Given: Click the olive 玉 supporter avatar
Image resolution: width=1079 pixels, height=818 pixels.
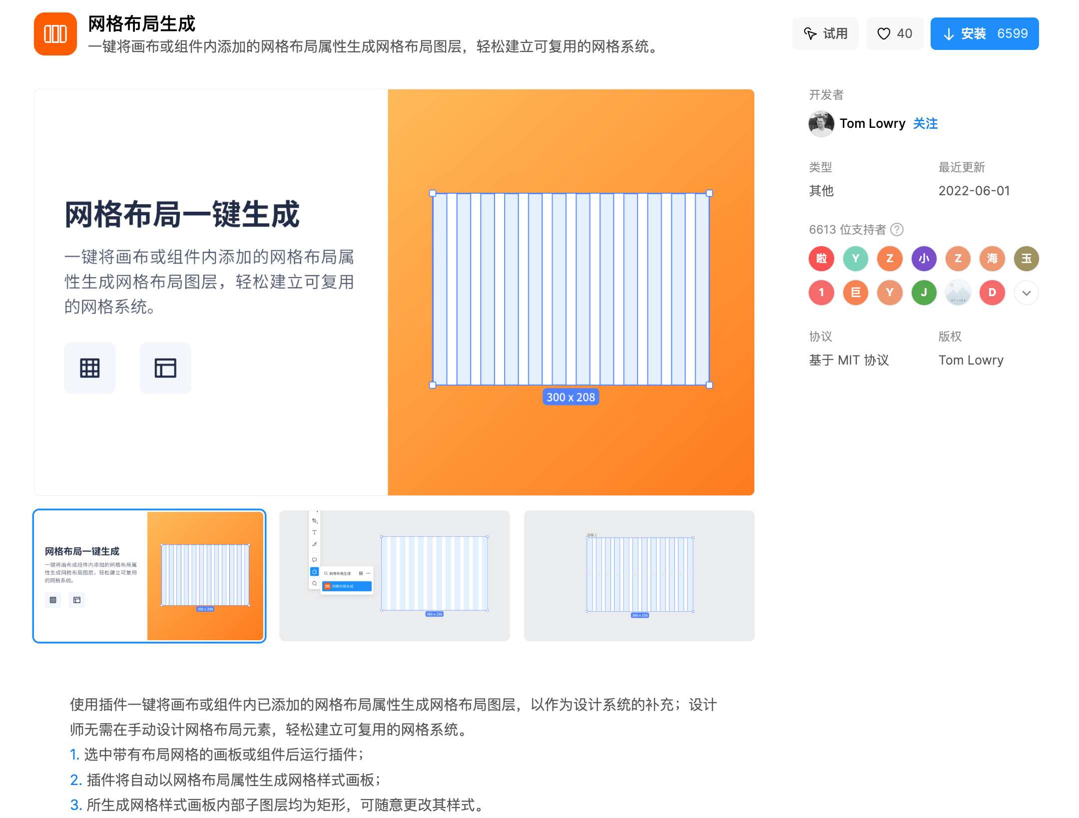Looking at the screenshot, I should coord(1026,259).
